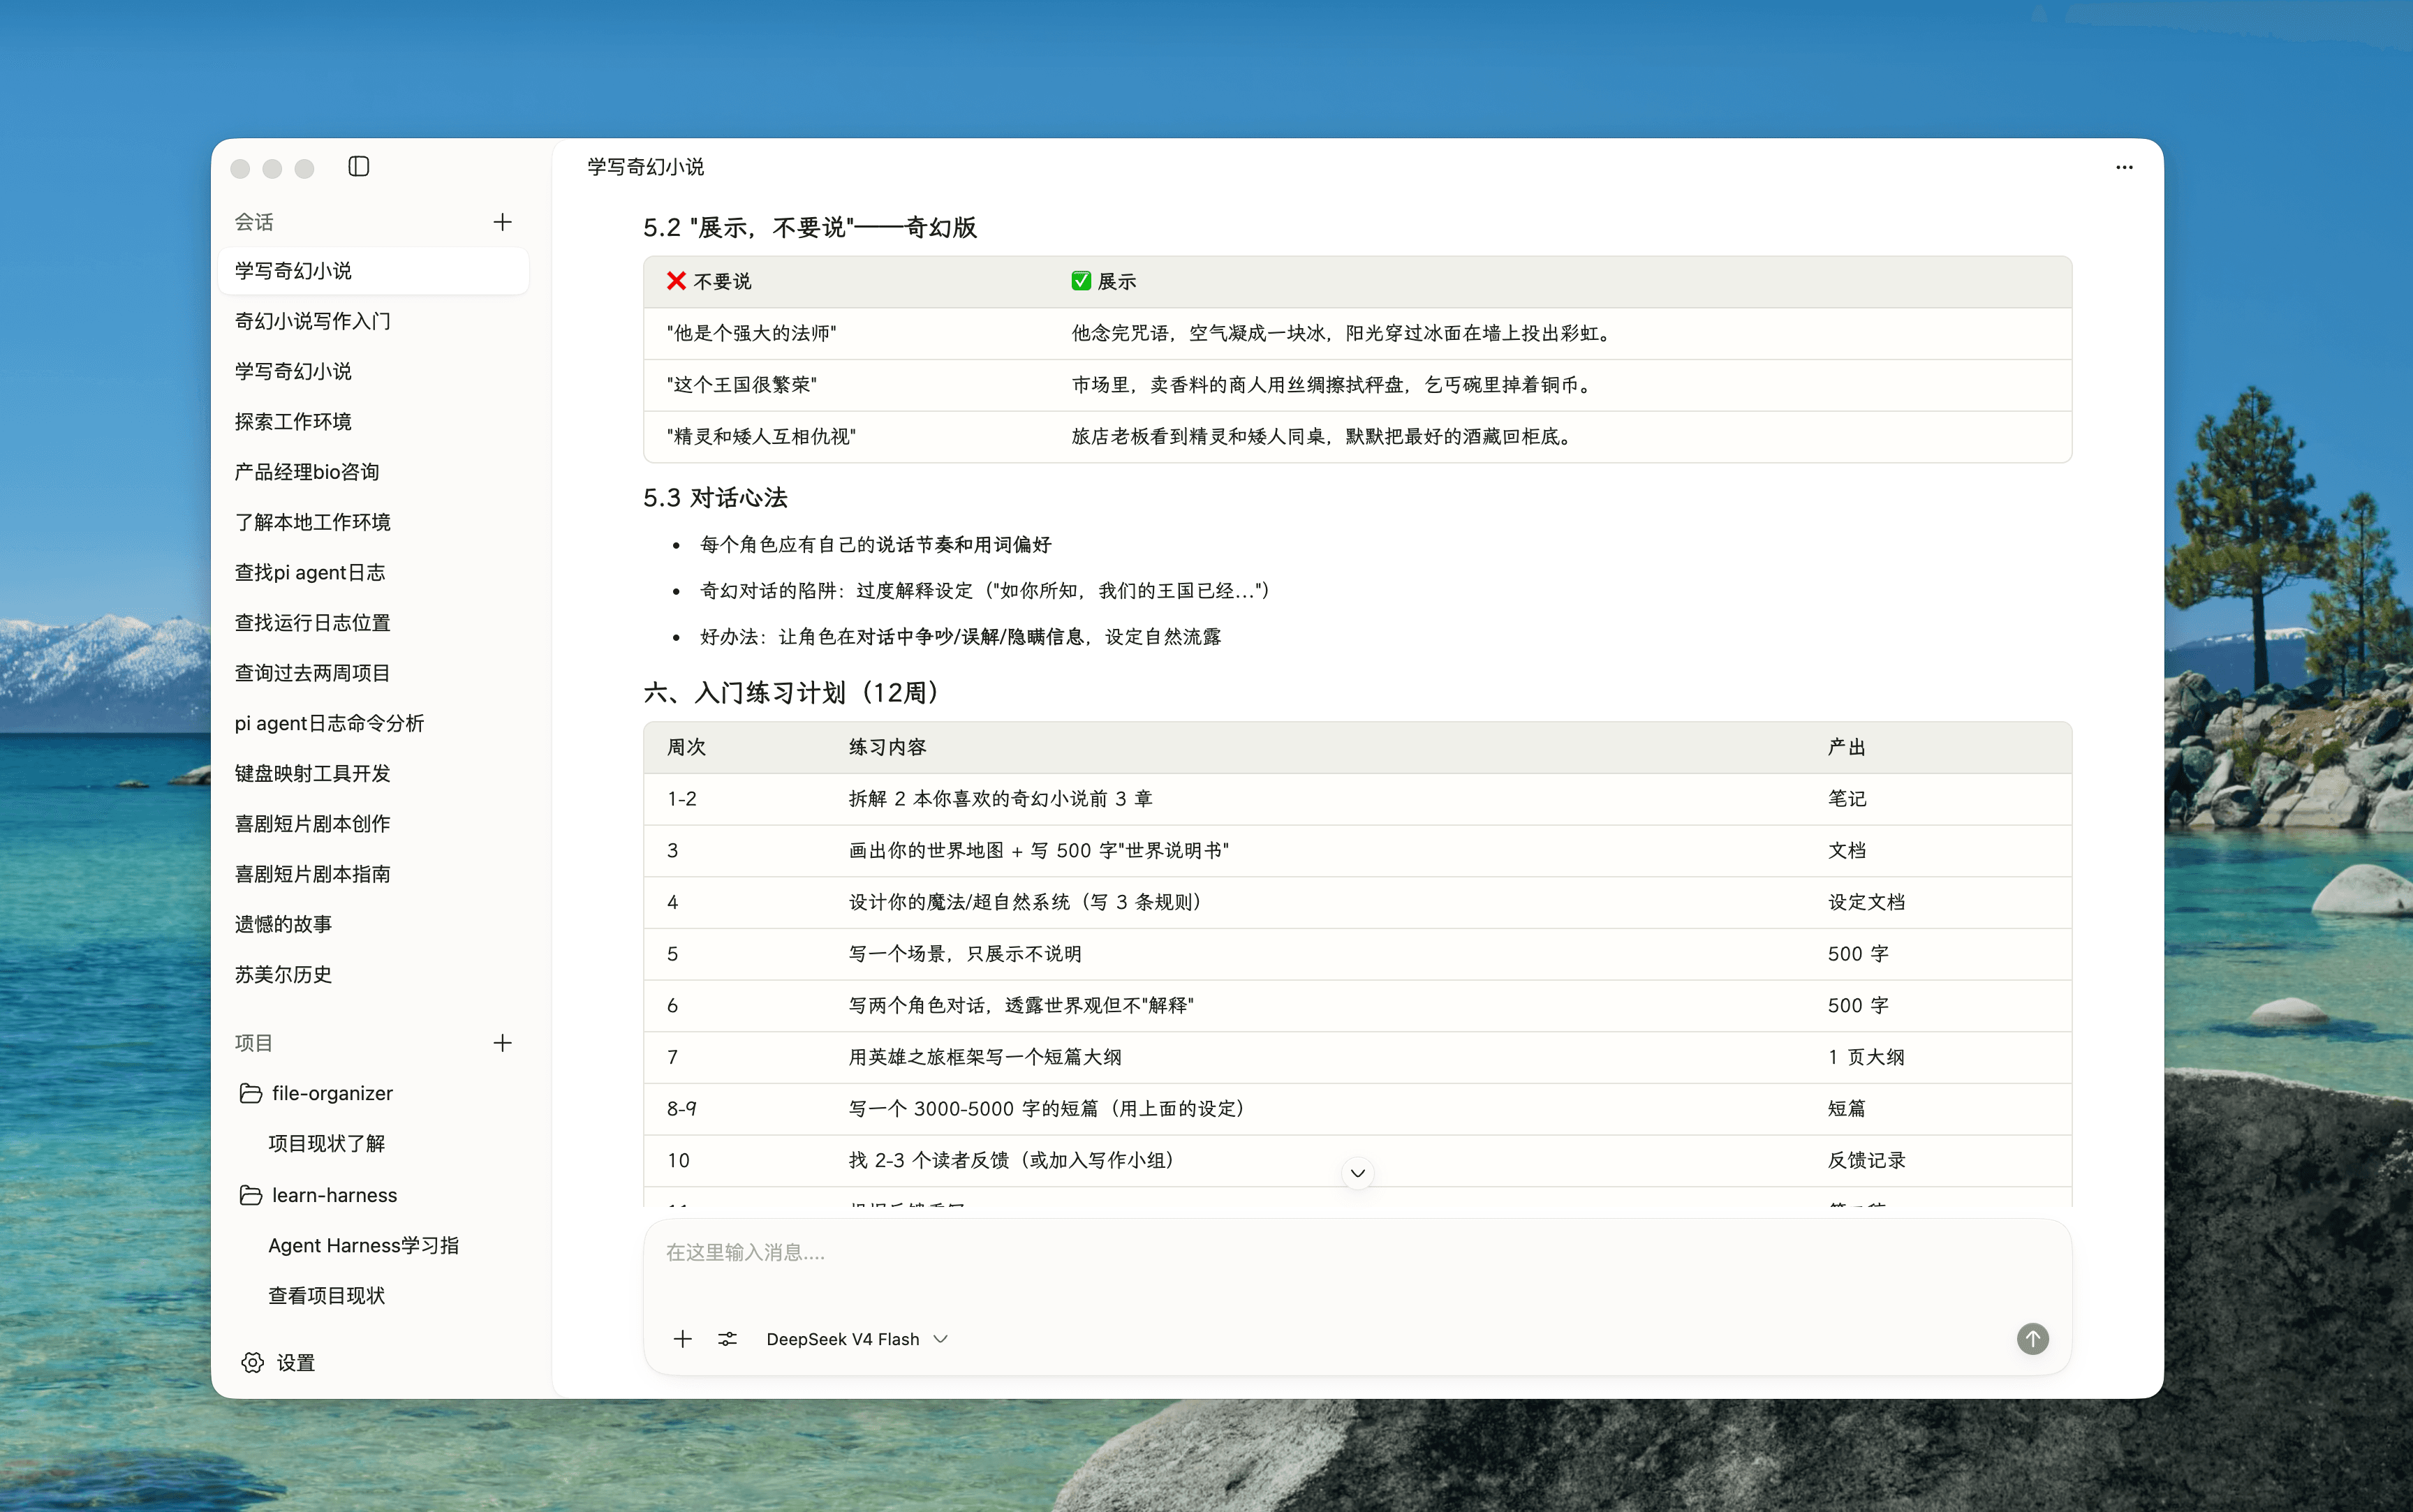Viewport: 2413px width, 1512px height.
Task: Click the 产出 column header
Action: click(x=1847, y=747)
